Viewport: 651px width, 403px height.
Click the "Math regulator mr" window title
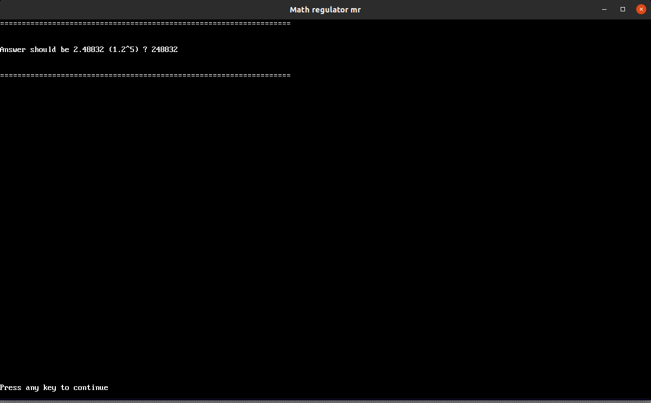coord(325,10)
